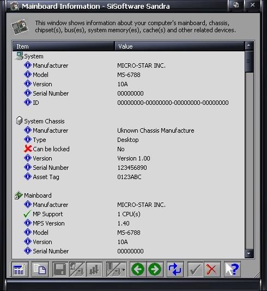Screen dimensions: 267x291
Task: Click the title bar application icon
Action: click(15, 7)
